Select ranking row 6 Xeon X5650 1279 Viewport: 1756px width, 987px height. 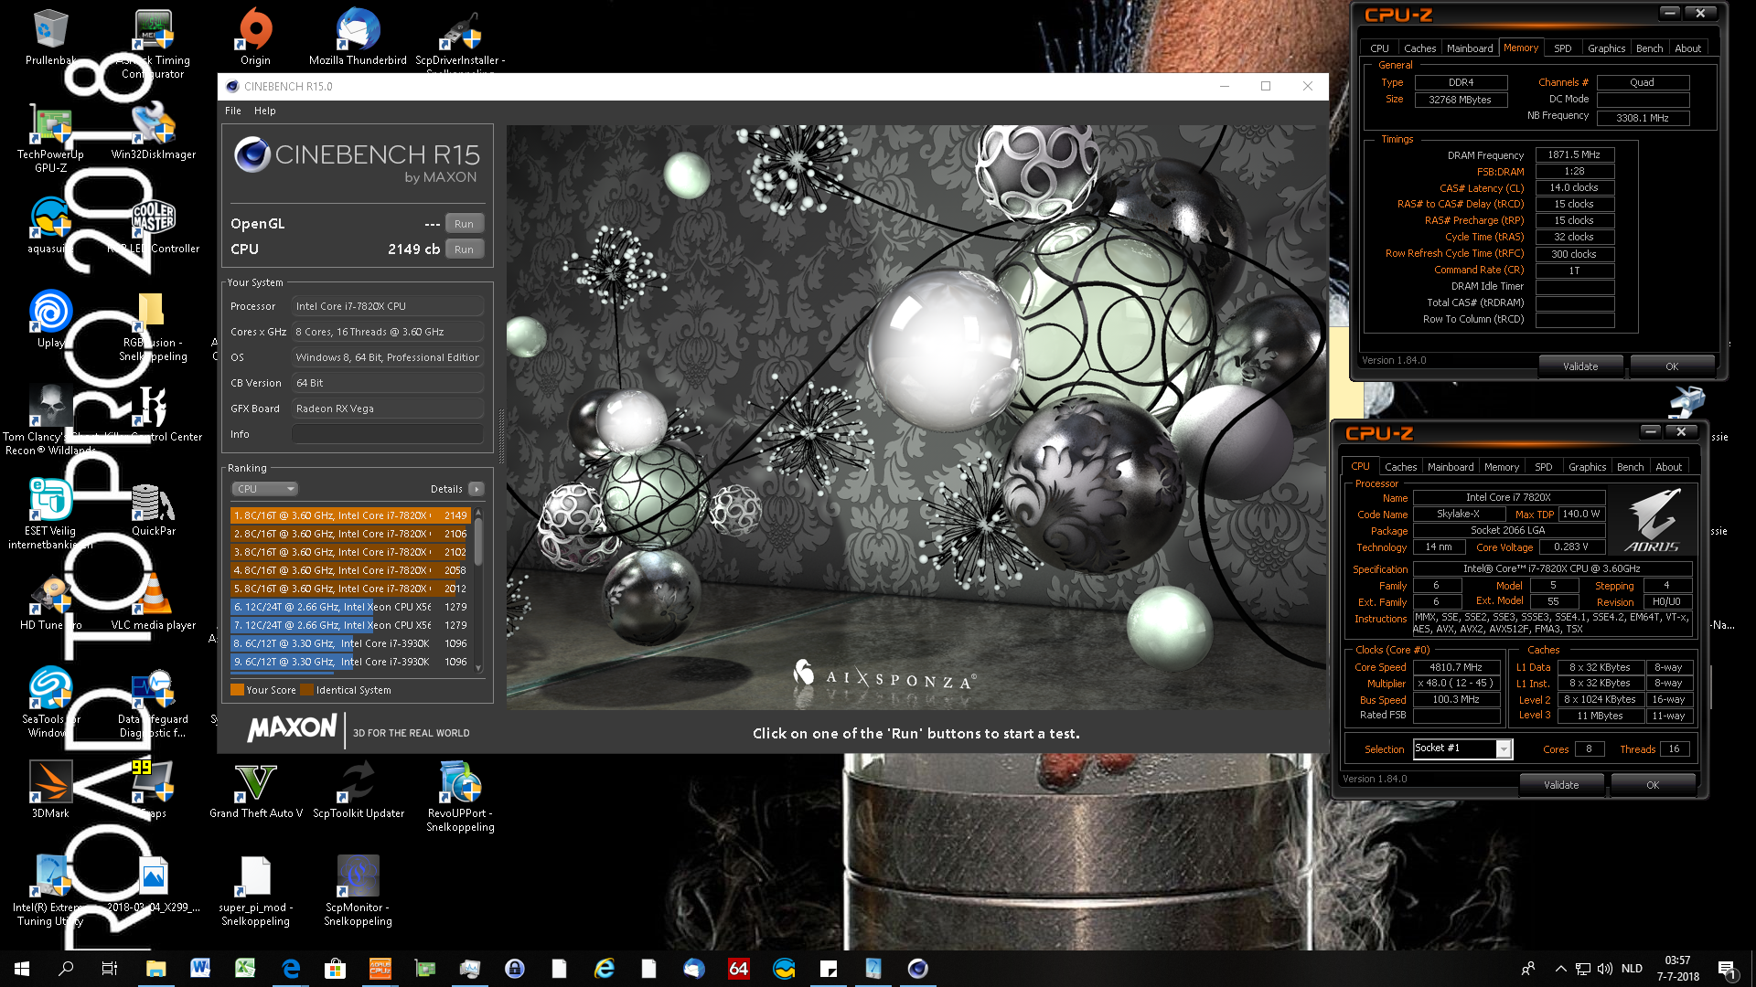[349, 607]
